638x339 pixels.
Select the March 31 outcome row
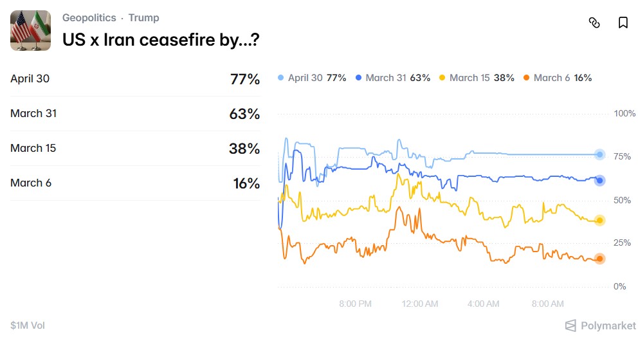point(135,114)
